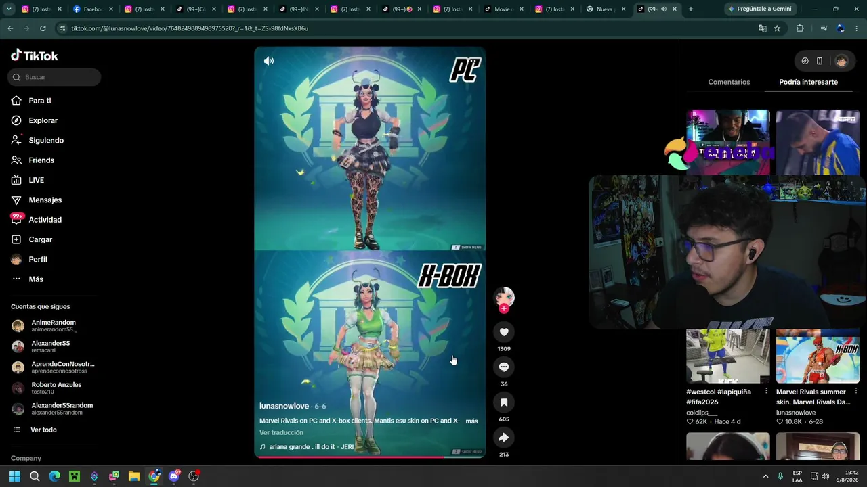Image resolution: width=867 pixels, height=487 pixels.
Task: Click the lunasnowlove author under recommended video
Action: coord(796,413)
